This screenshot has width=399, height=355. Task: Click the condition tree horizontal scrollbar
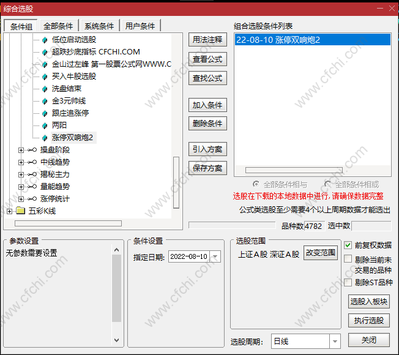tap(68, 223)
